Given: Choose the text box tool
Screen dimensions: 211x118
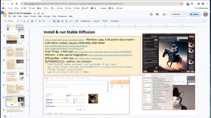Looking at the screenshot, I should pos(58,21).
